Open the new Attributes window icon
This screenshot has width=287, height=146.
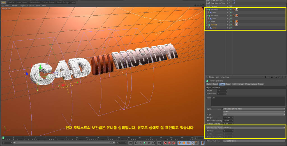285,77
